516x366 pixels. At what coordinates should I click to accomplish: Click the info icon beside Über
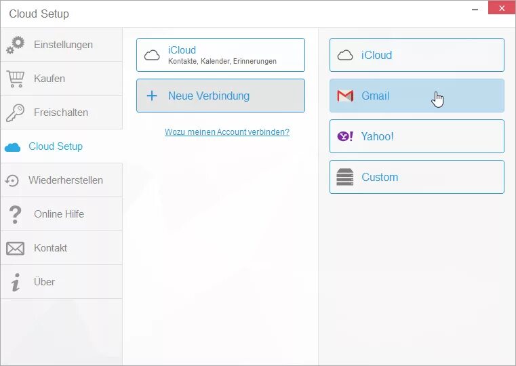click(x=15, y=282)
